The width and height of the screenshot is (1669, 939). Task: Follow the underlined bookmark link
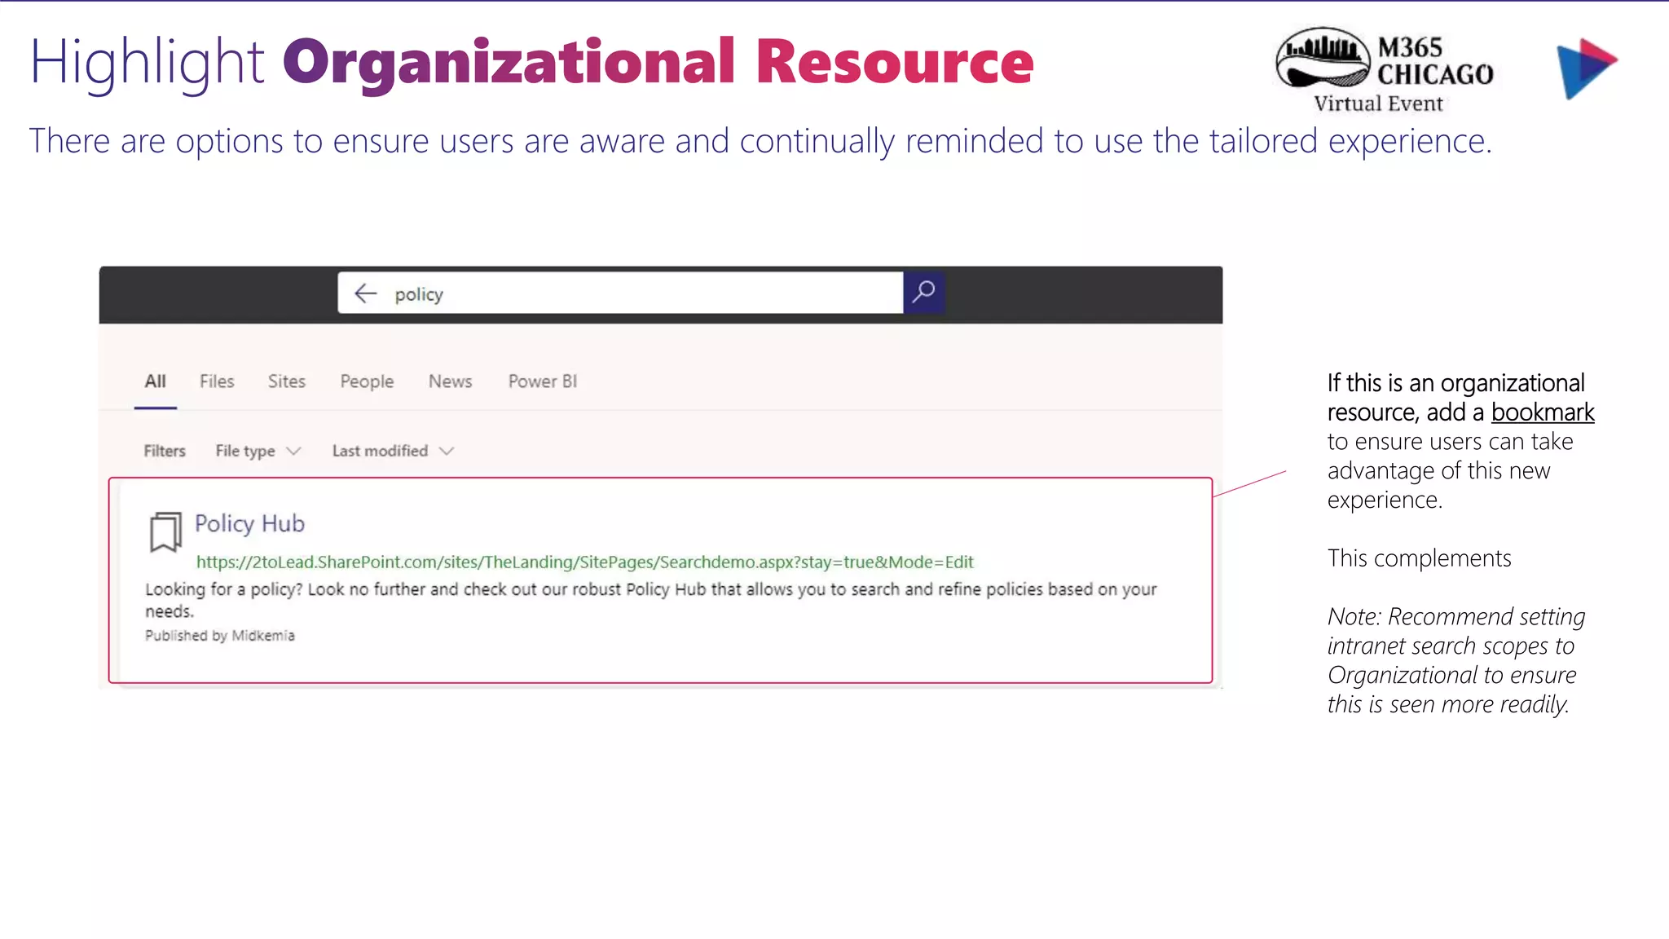pos(1543,412)
